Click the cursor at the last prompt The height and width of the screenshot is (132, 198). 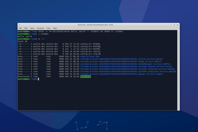click(x=38, y=79)
